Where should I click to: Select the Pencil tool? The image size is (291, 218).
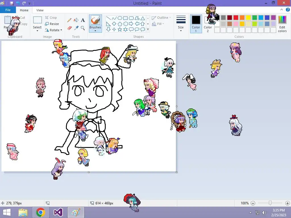[69, 20]
